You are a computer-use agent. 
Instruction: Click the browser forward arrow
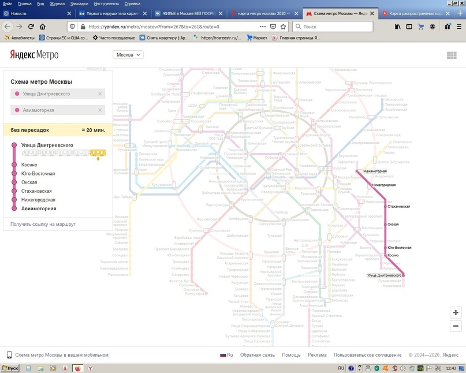click(x=19, y=27)
